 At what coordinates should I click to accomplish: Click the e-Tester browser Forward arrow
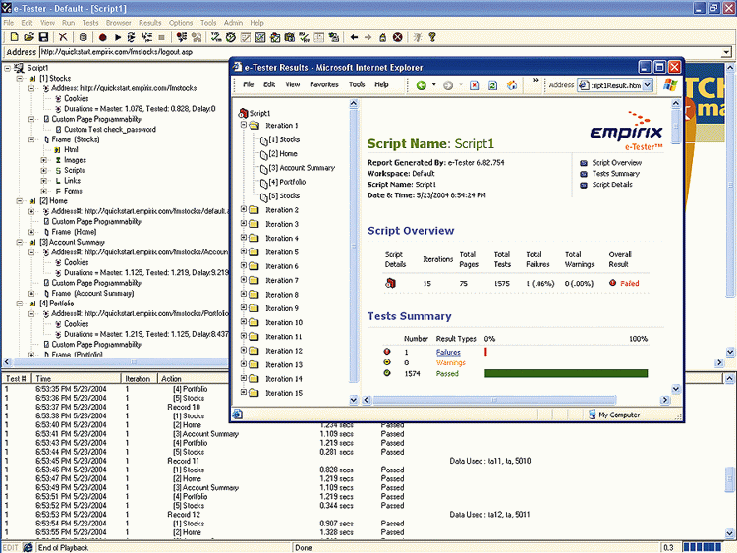[x=368, y=37]
